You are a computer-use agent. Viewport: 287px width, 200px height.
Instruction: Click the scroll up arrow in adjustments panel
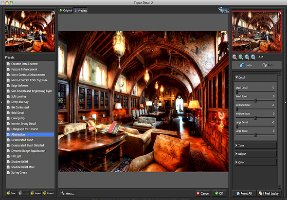click(279, 73)
